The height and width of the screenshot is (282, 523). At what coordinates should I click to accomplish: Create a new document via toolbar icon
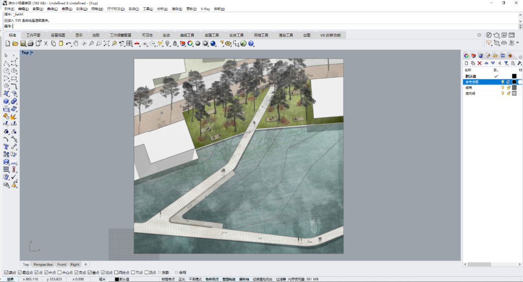8,44
